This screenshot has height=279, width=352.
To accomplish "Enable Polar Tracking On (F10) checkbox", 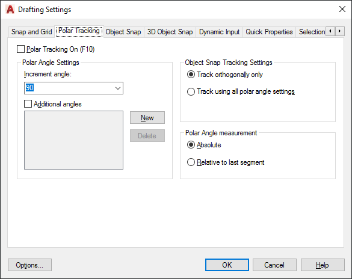I will [x=20, y=49].
